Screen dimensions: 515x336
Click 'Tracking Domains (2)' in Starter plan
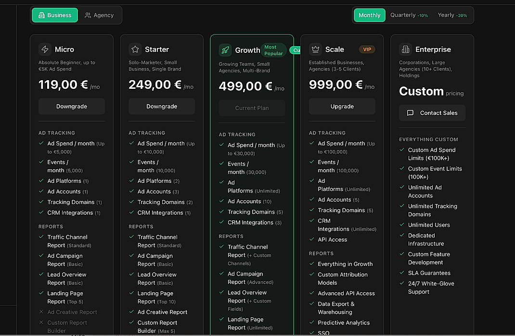165,203
